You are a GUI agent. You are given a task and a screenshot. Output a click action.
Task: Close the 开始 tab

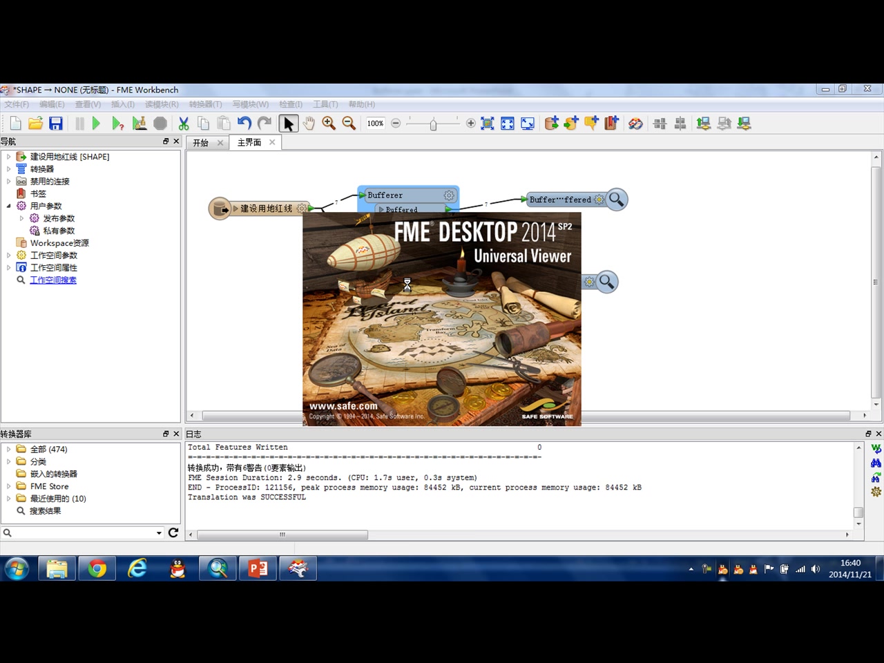[x=220, y=143]
